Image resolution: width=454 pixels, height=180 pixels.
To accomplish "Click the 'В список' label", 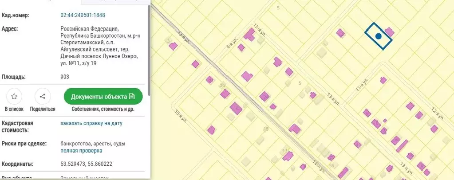I will [14, 109].
